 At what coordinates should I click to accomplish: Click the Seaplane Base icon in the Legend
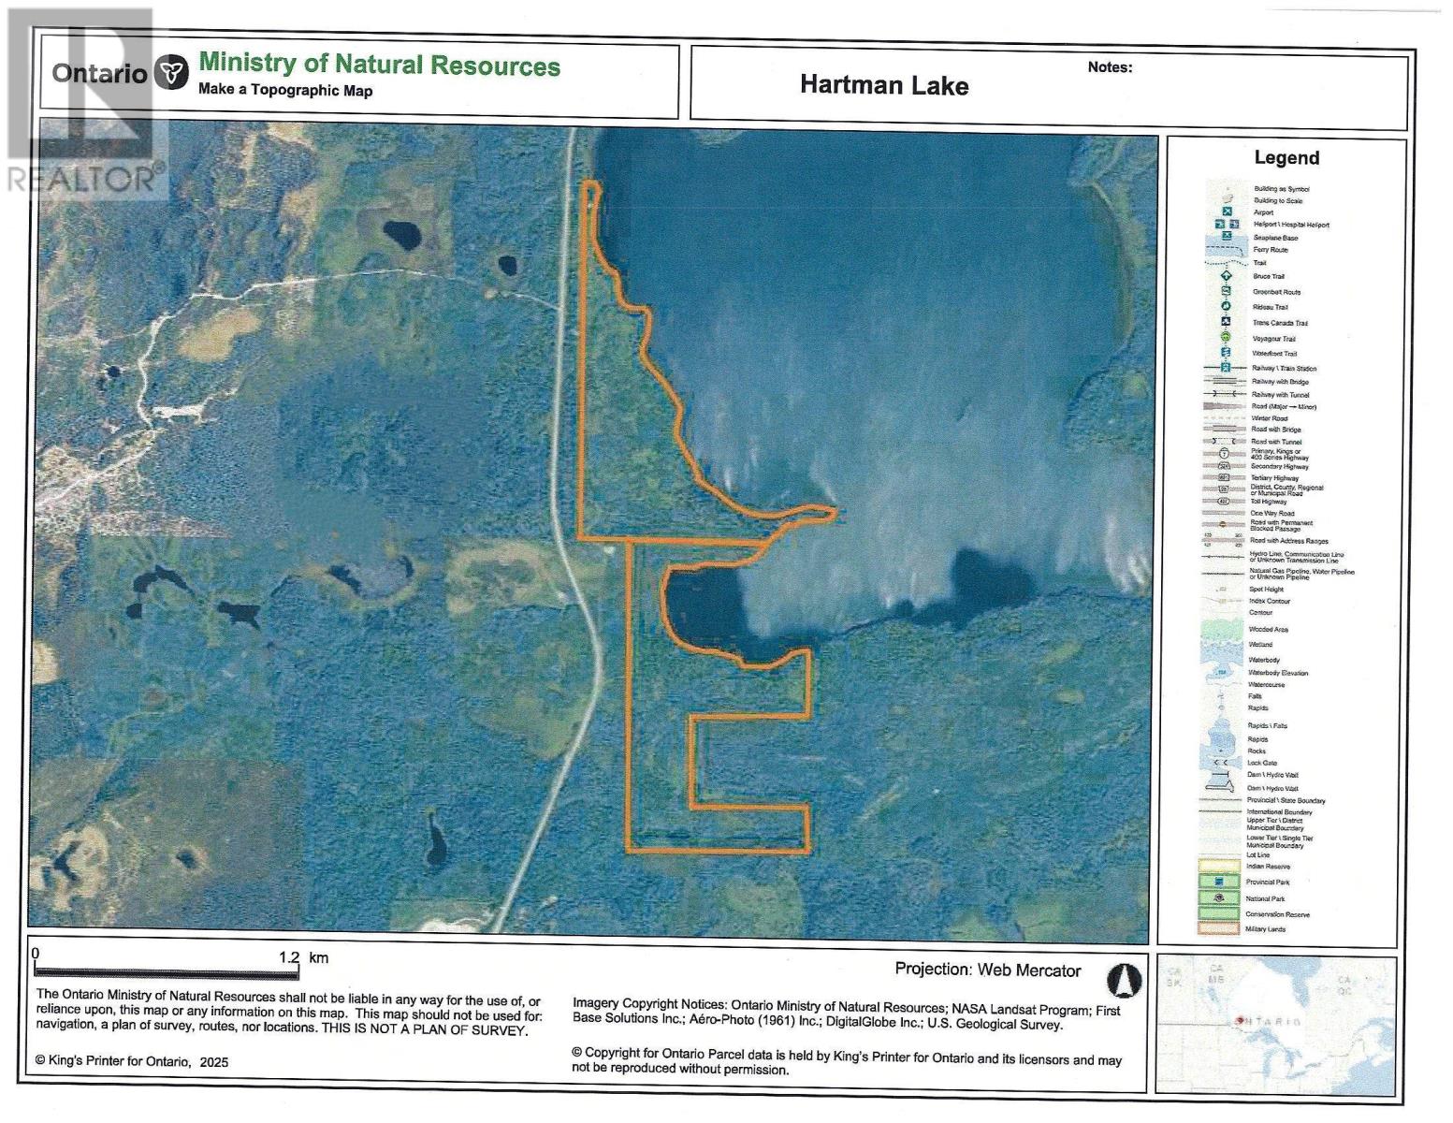point(1227,237)
